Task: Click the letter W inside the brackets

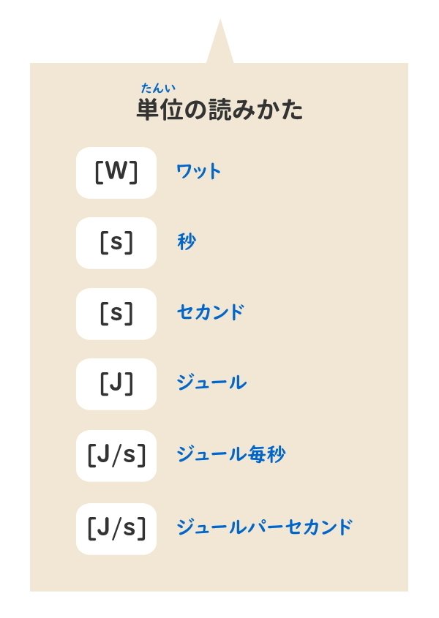Action: 116,171
